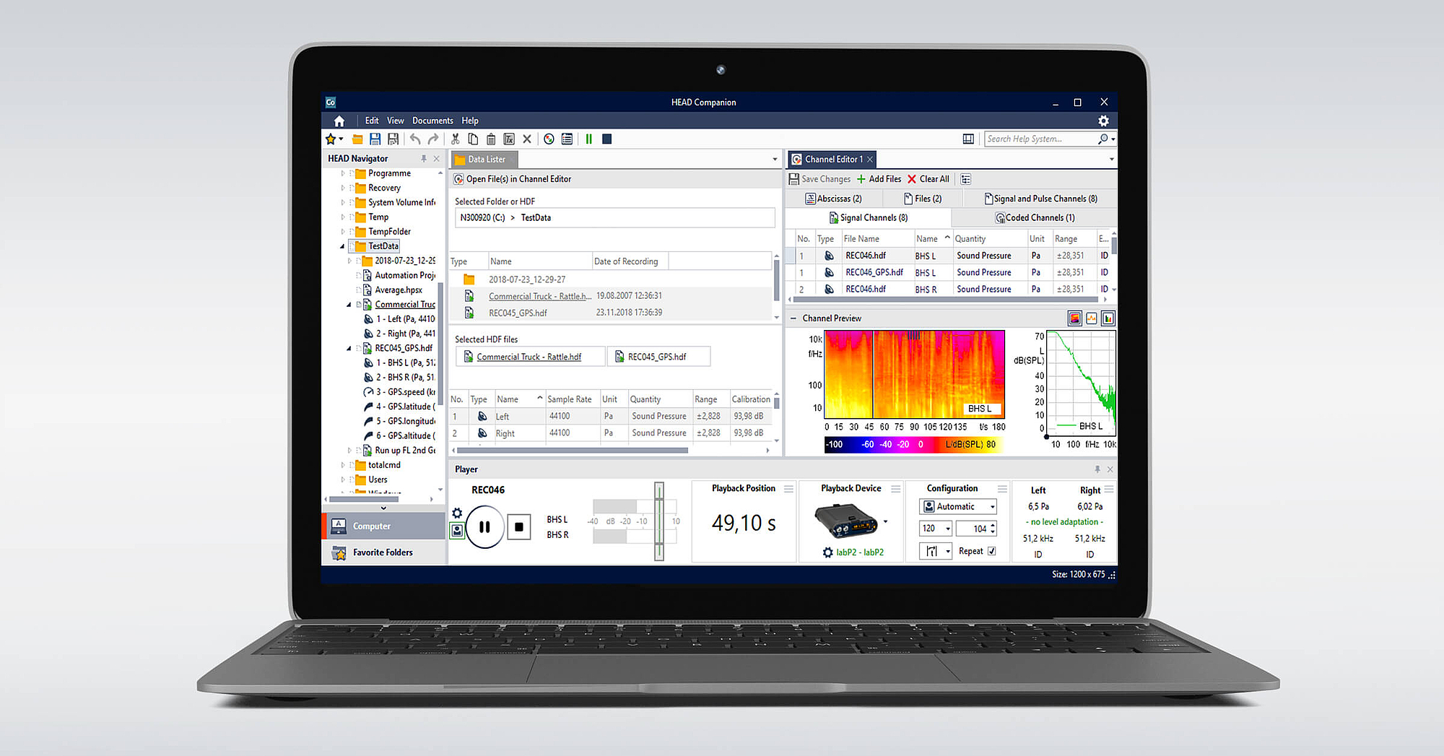Pin the HEAD Navigator panel
This screenshot has width=1444, height=756.
pos(425,158)
